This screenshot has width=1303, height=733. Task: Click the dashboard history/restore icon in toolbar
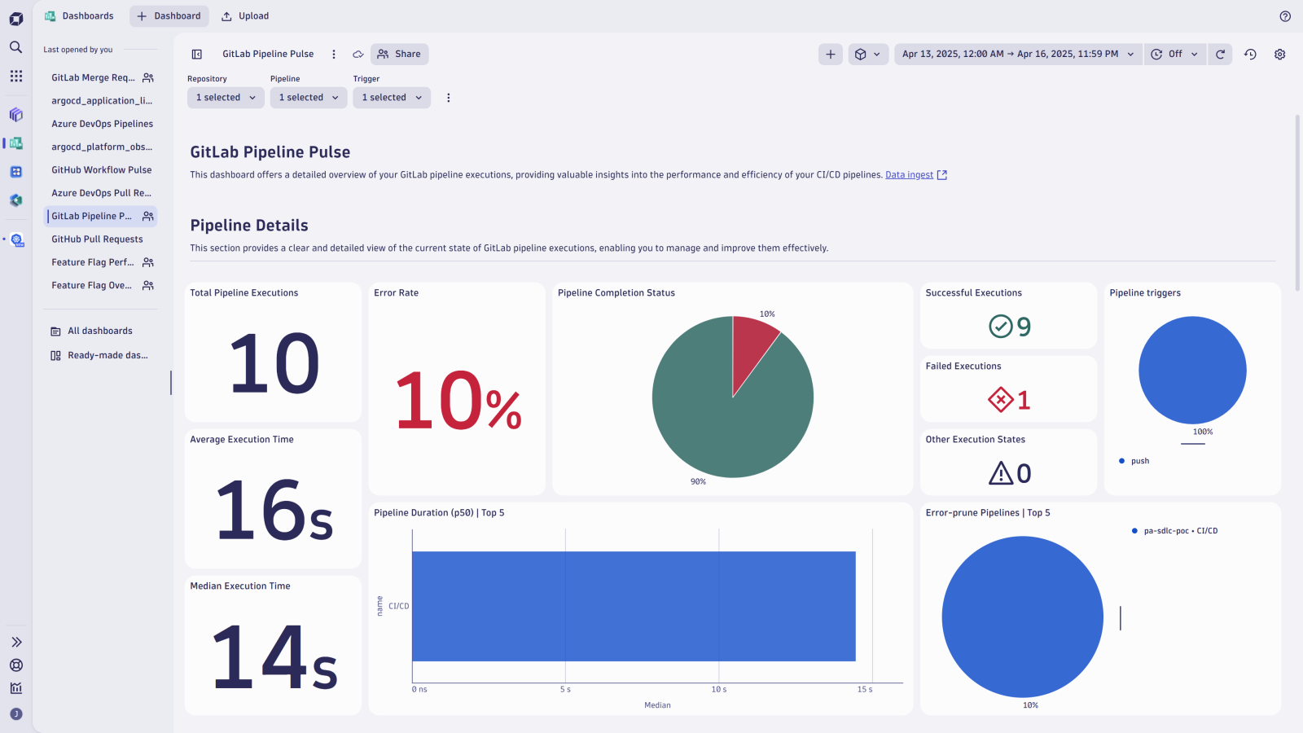[x=1250, y=54]
